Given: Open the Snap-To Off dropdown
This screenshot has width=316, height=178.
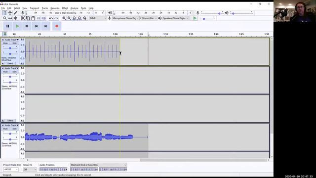Looking at the screenshot, I should coord(30,170).
